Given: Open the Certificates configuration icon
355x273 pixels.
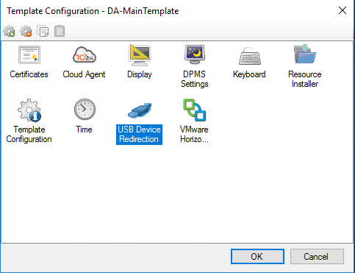Looking at the screenshot, I should 29,55.
